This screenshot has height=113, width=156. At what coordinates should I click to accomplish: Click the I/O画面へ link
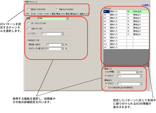click(146, 5)
